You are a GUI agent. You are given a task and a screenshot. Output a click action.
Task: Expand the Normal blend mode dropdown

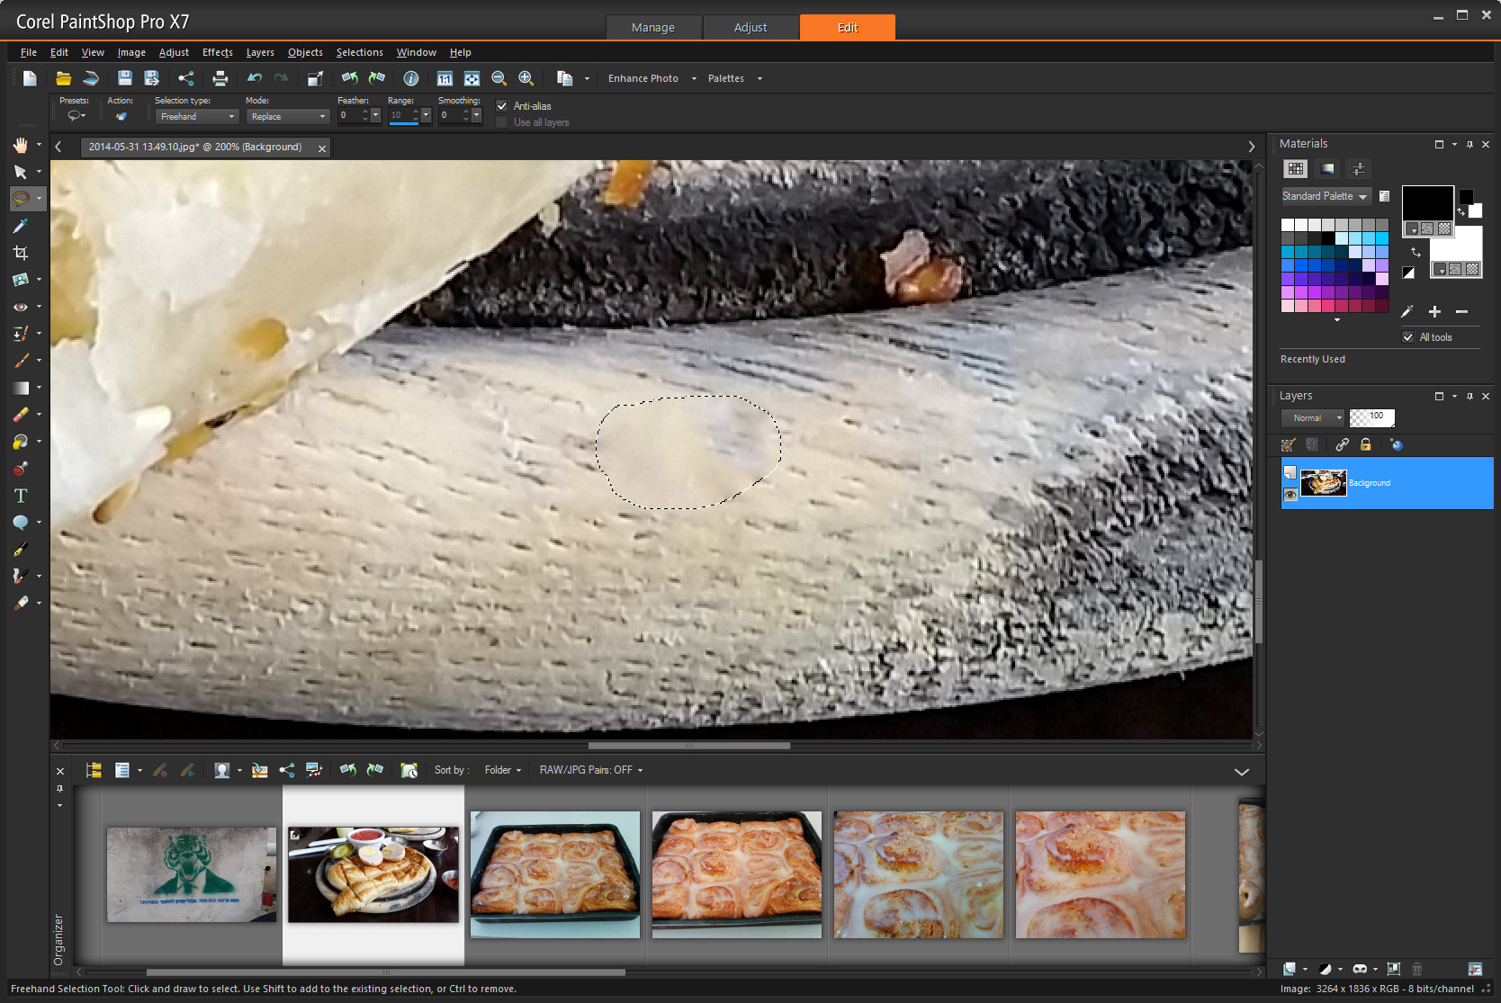click(x=1312, y=417)
